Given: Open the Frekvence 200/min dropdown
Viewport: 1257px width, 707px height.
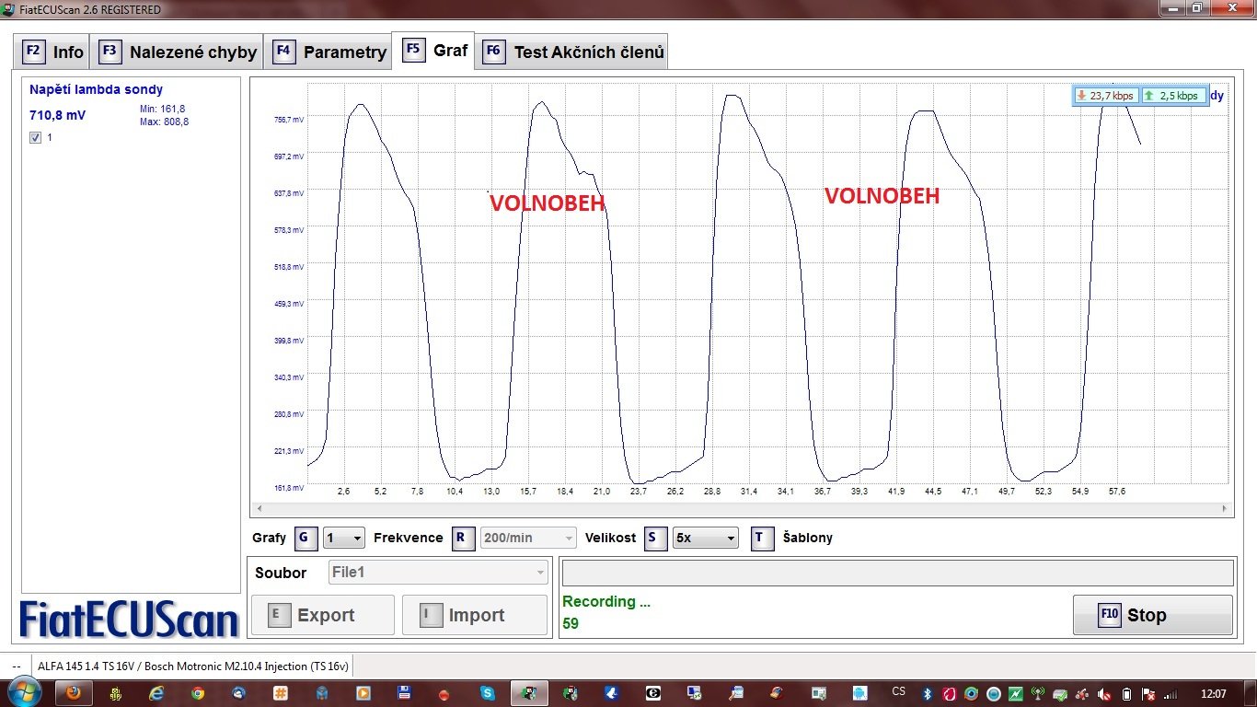Looking at the screenshot, I should [528, 538].
